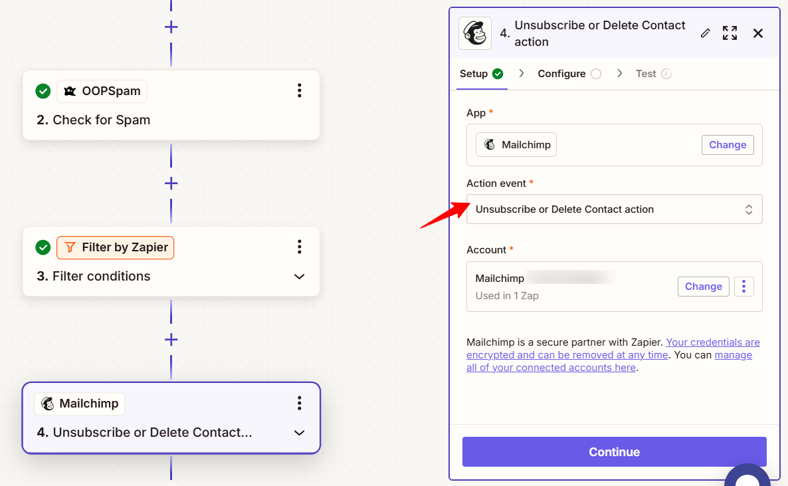Click the green check on OOPSpam step
788x486 pixels.
click(43, 91)
